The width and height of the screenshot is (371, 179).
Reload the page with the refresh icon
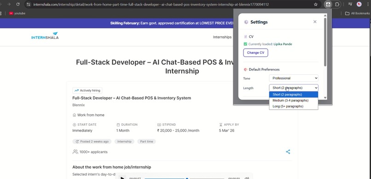coord(18,4)
